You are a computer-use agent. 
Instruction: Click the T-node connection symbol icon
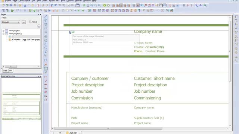(x=236, y=32)
